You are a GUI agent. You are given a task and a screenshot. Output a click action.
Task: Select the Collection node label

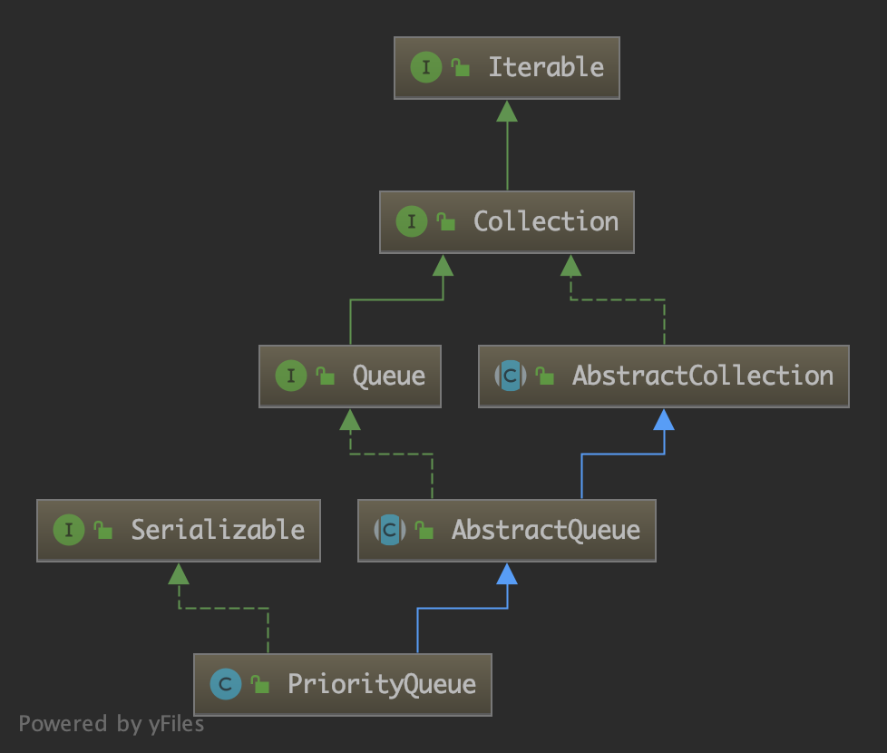point(545,222)
